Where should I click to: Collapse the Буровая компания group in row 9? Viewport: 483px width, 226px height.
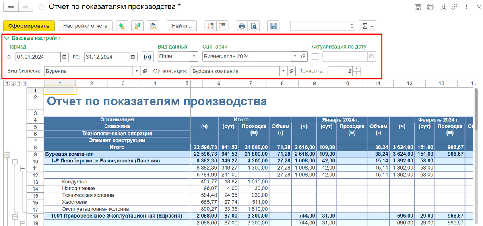pyautogui.click(x=7, y=154)
